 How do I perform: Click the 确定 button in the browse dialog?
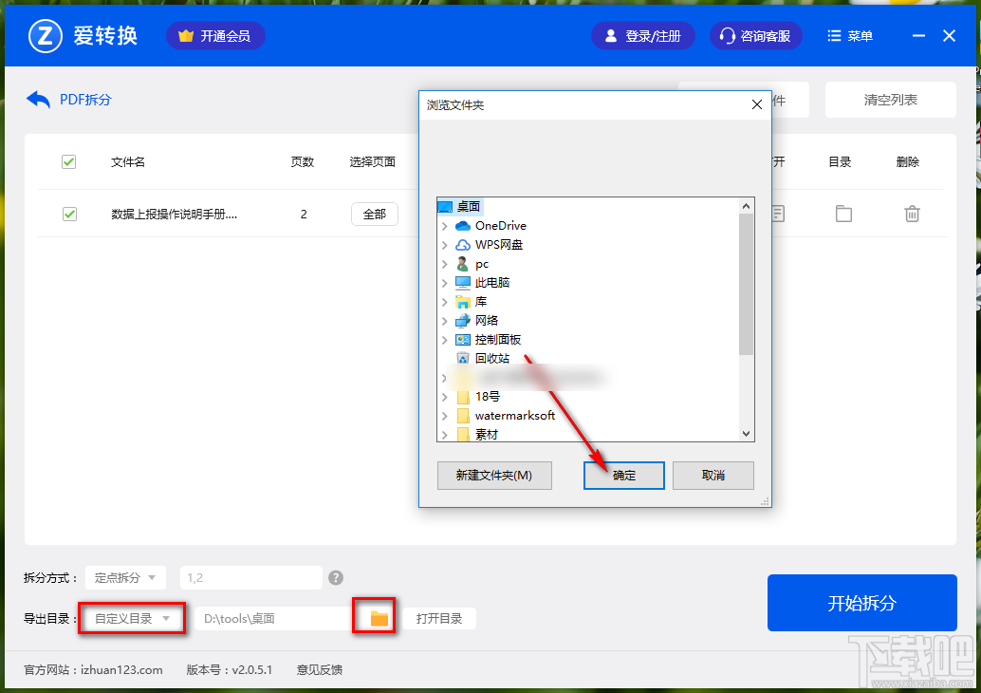point(623,475)
